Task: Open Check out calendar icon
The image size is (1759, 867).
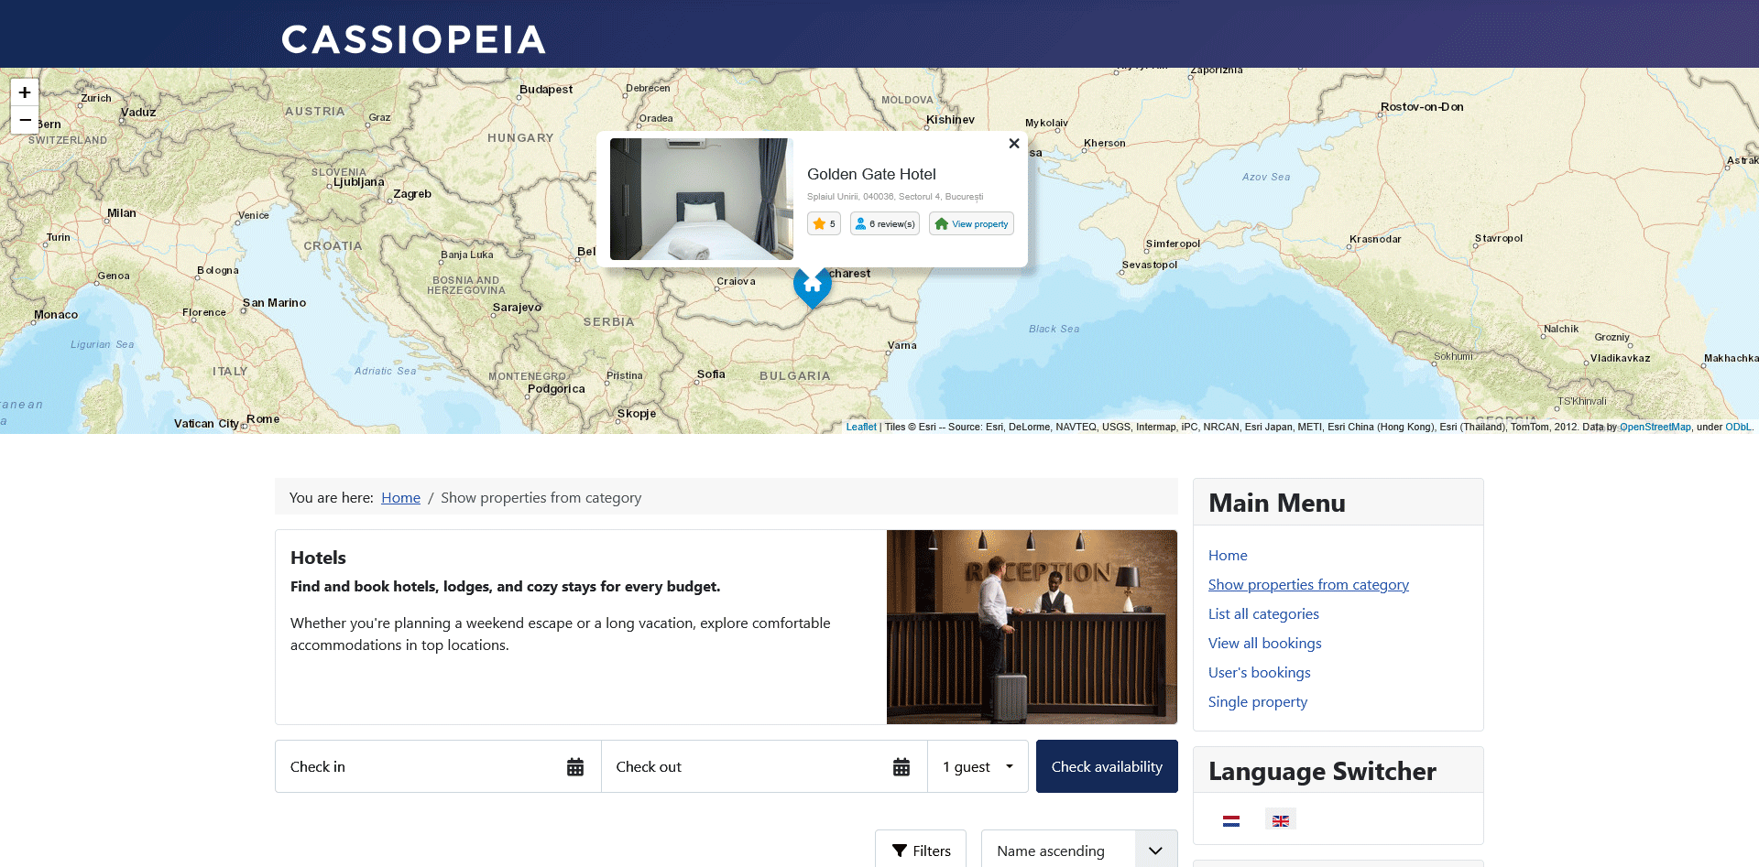Action: click(x=901, y=767)
